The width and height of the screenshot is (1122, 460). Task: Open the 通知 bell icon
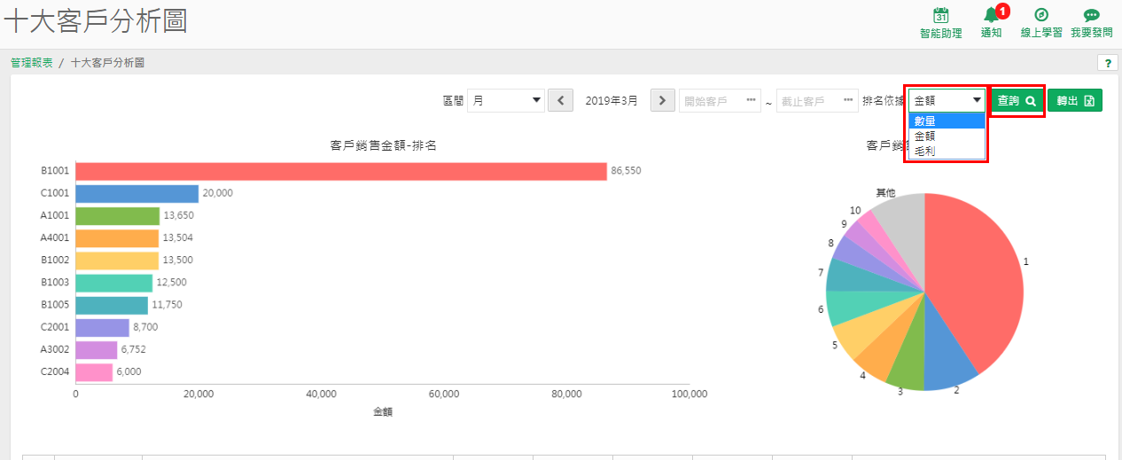tap(991, 15)
